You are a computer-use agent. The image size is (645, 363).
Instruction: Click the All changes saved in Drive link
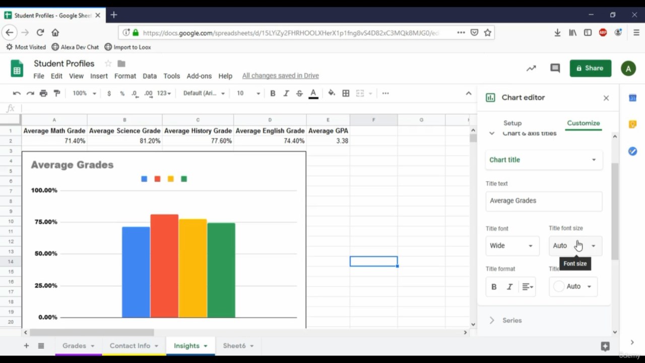(x=281, y=76)
